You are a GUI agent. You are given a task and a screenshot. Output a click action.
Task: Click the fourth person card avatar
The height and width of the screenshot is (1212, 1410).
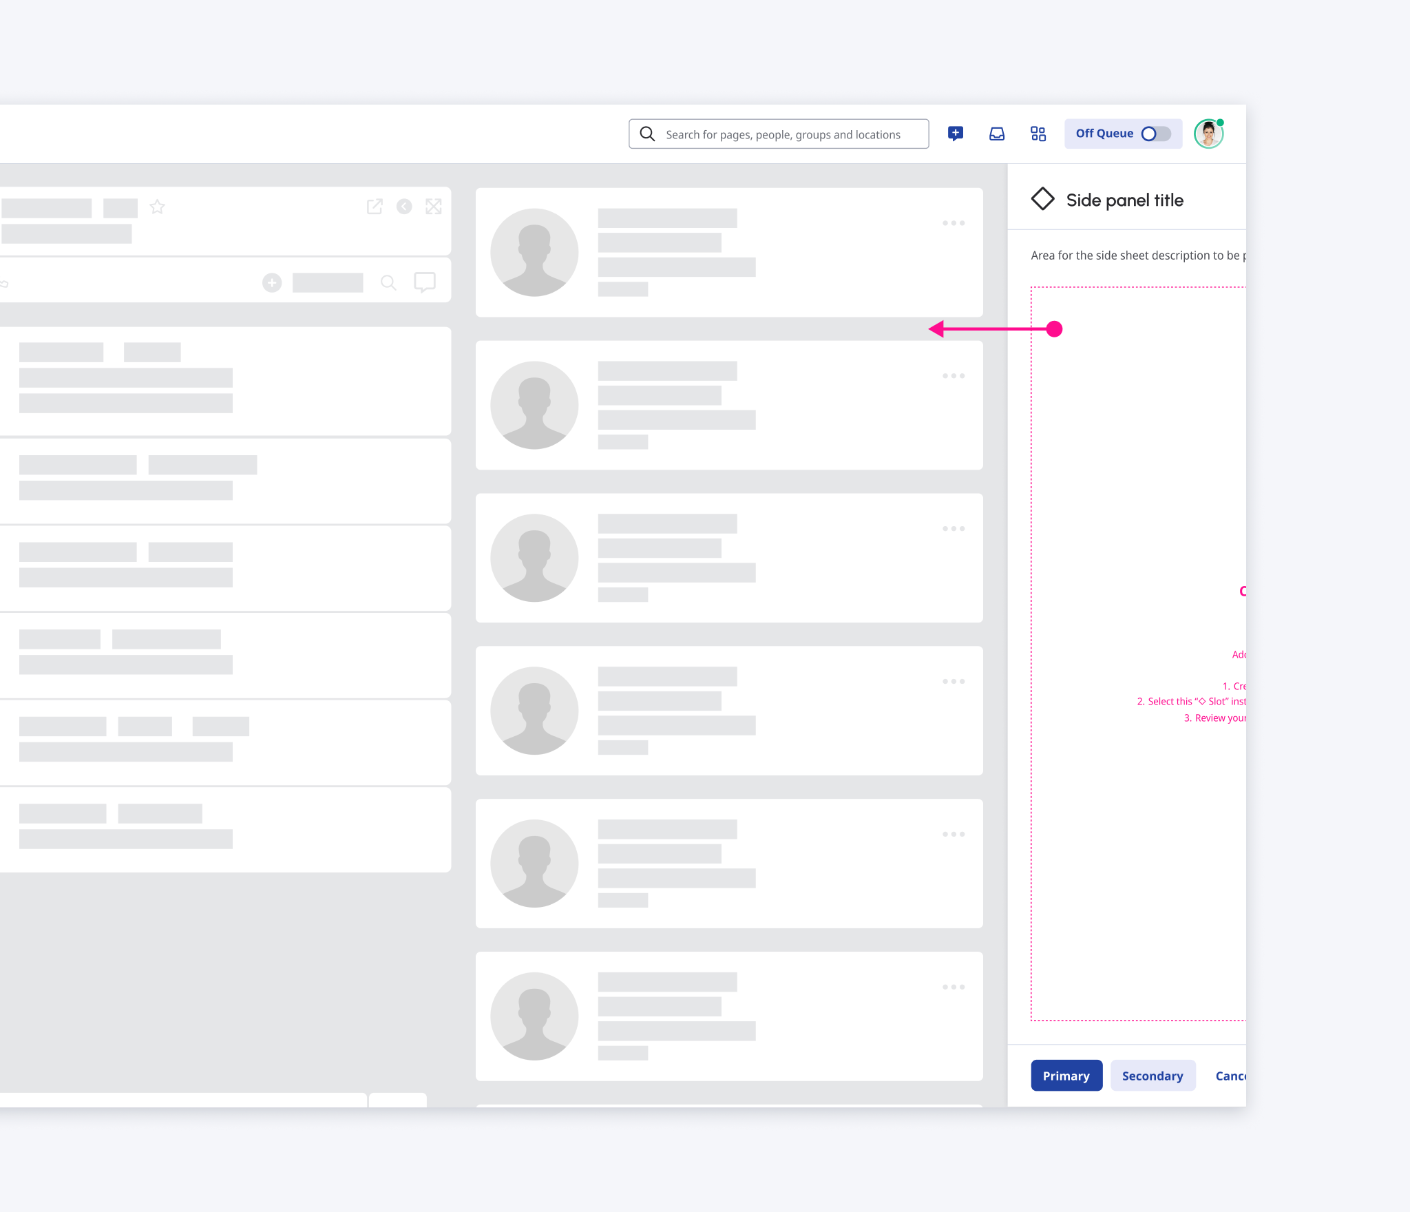[x=534, y=711]
